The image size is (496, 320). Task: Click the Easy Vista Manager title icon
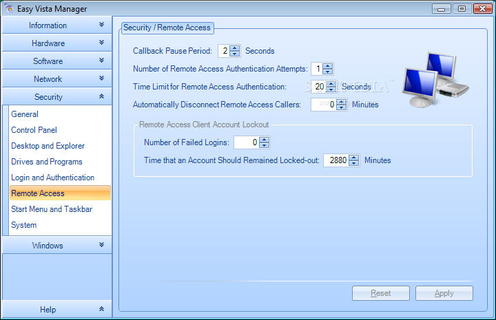(8, 8)
